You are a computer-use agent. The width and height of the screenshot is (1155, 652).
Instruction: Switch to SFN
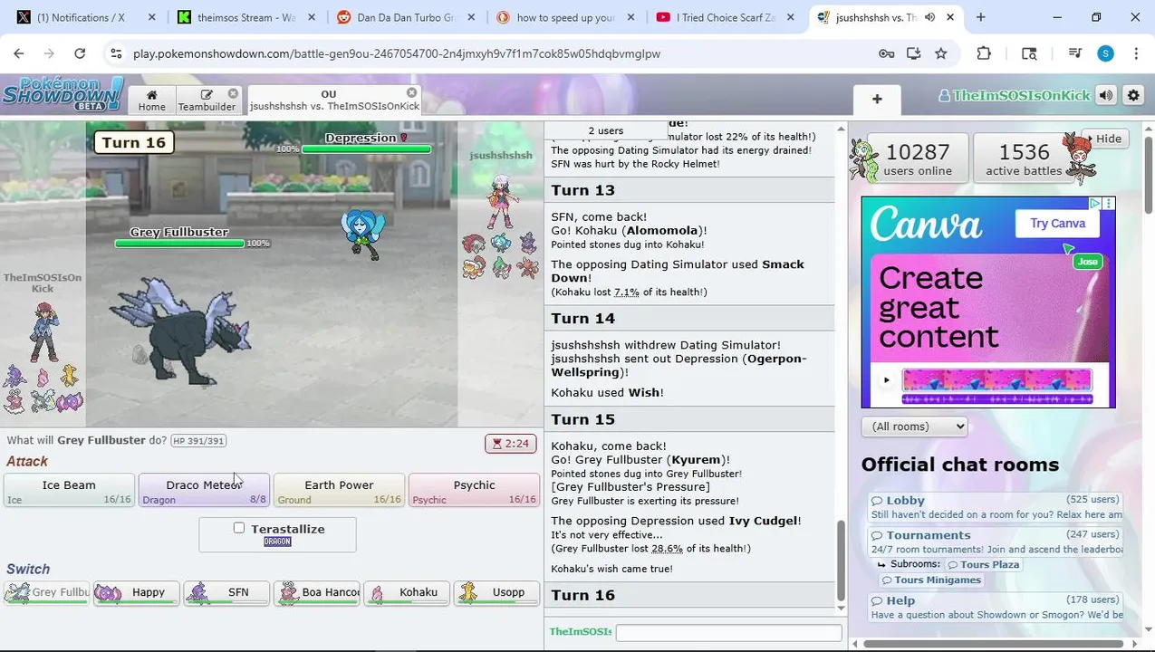[226, 592]
